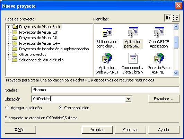Click the 'OpenNETCF Application' template label
The image size is (184, 139).
(x=159, y=44)
